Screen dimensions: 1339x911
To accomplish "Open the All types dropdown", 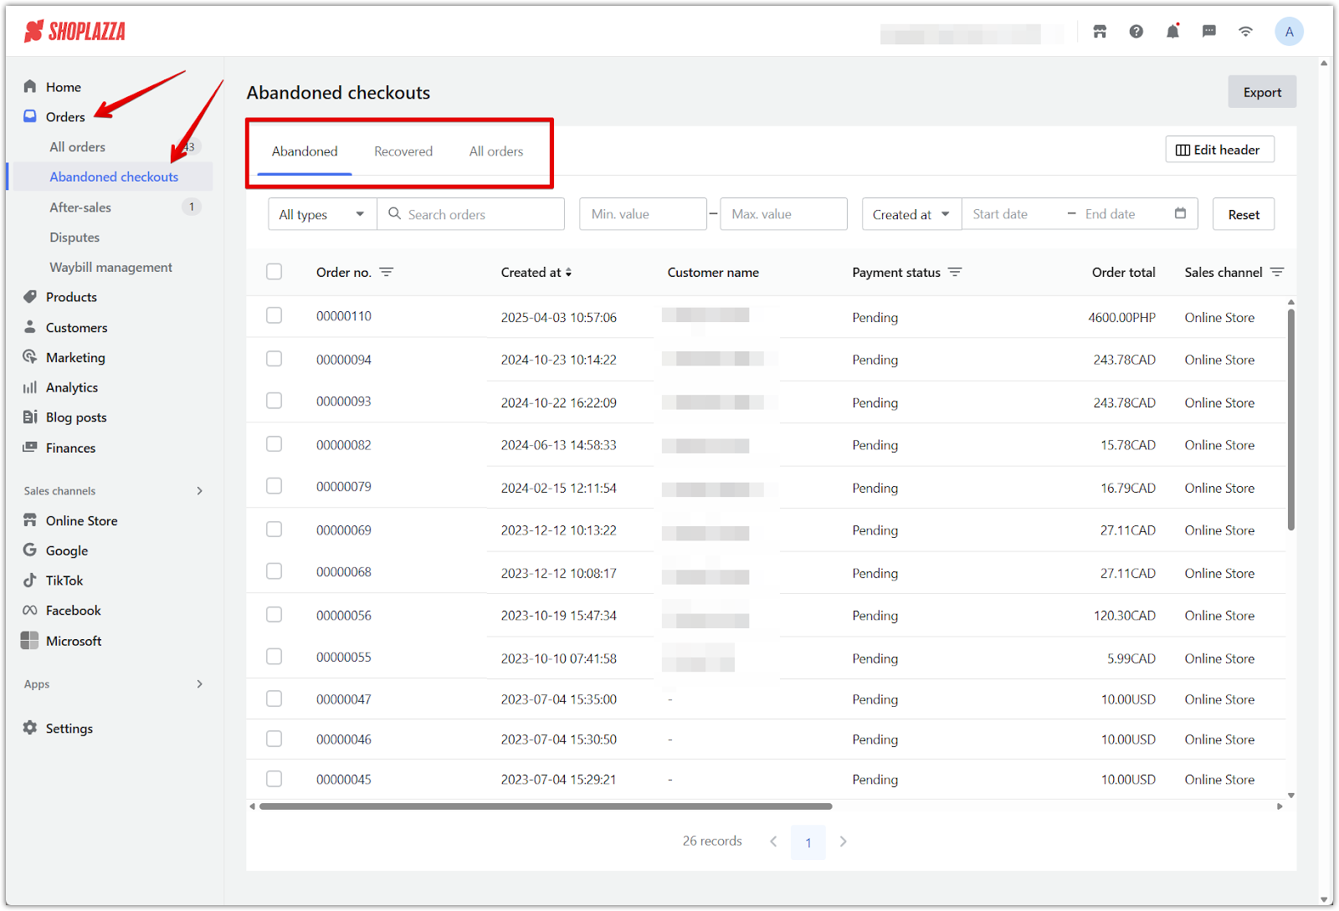I will coord(322,214).
